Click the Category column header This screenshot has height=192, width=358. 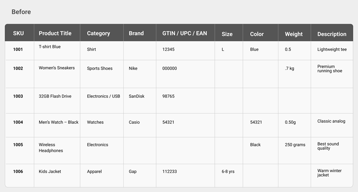pyautogui.click(x=98, y=33)
